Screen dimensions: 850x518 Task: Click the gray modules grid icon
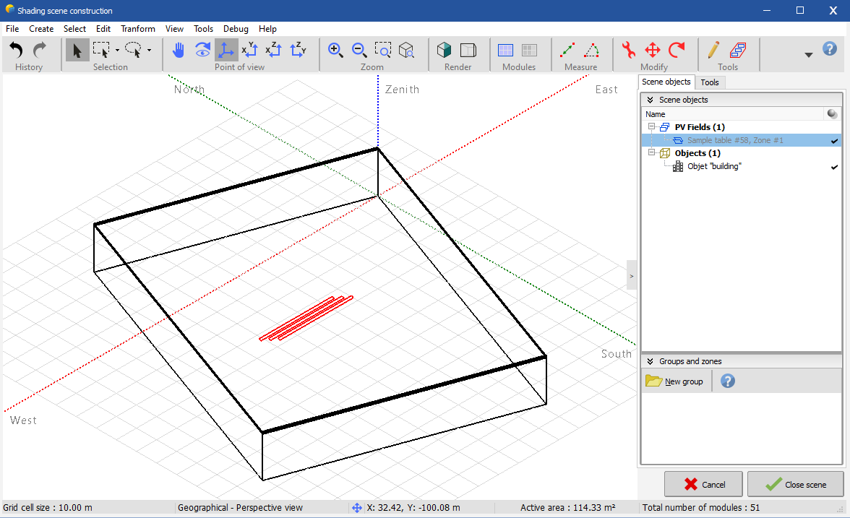(530, 51)
